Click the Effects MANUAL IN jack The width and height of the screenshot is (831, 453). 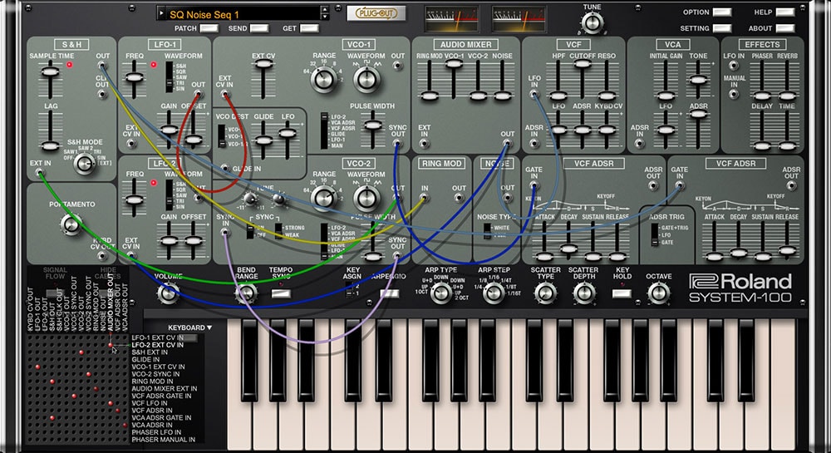734,94
